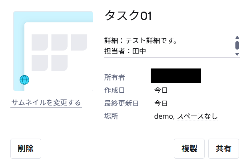Click the 最終更新日 label

[x=122, y=103]
